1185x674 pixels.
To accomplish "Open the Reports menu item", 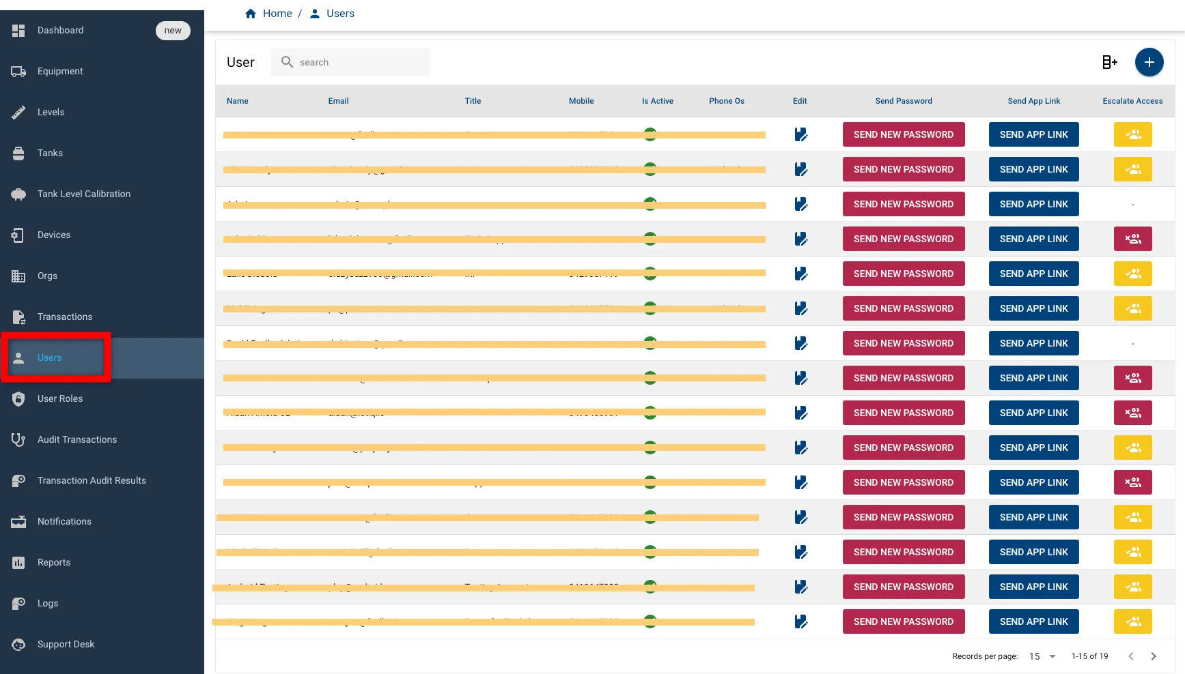I will pyautogui.click(x=102, y=563).
